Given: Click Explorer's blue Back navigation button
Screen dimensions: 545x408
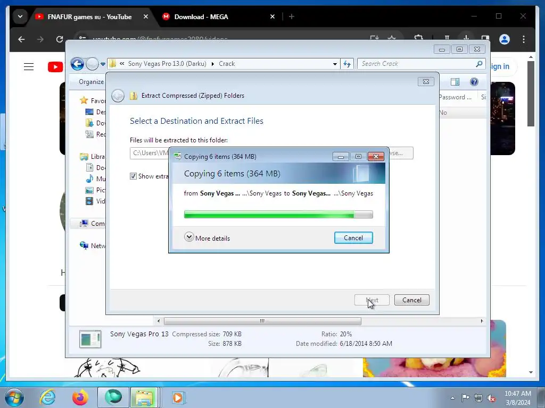Looking at the screenshot, I should coord(77,64).
